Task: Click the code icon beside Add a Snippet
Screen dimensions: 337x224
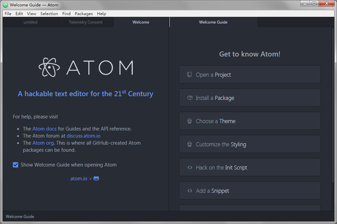Action: [x=190, y=191]
